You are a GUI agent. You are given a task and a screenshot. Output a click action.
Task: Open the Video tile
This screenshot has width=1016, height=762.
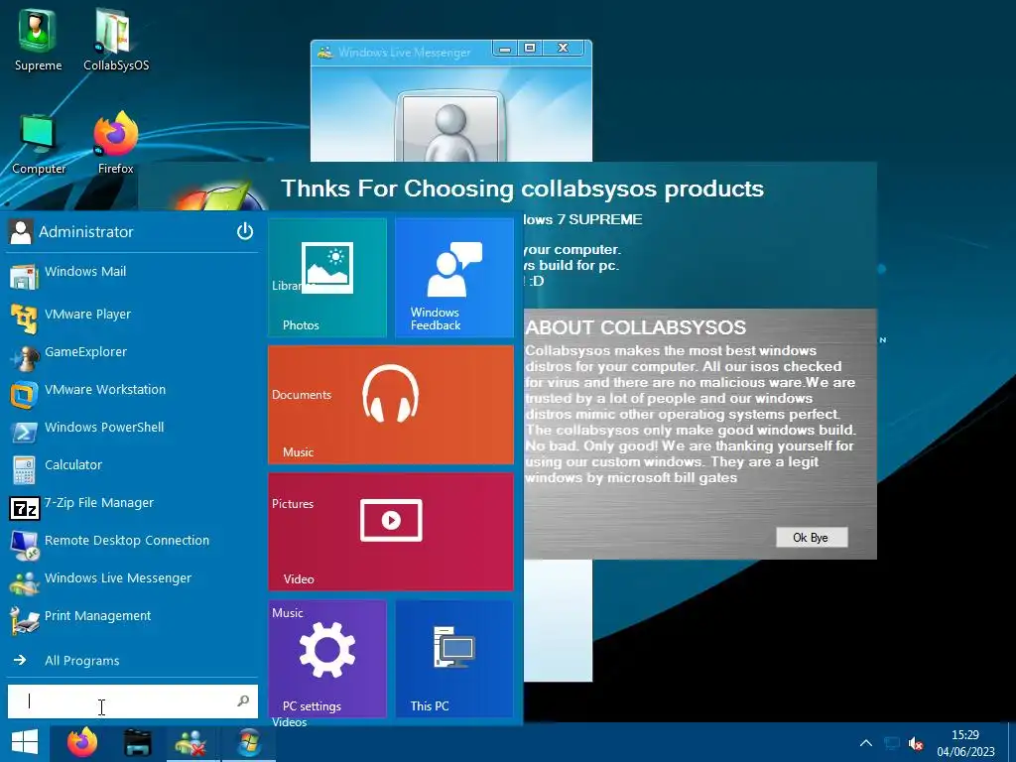[391, 532]
